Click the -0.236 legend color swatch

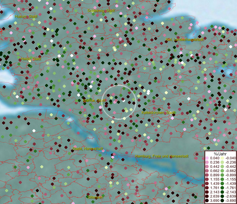[222, 162]
